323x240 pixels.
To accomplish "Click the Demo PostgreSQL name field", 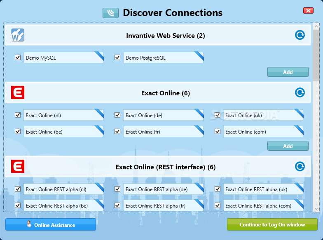I will coord(163,58).
